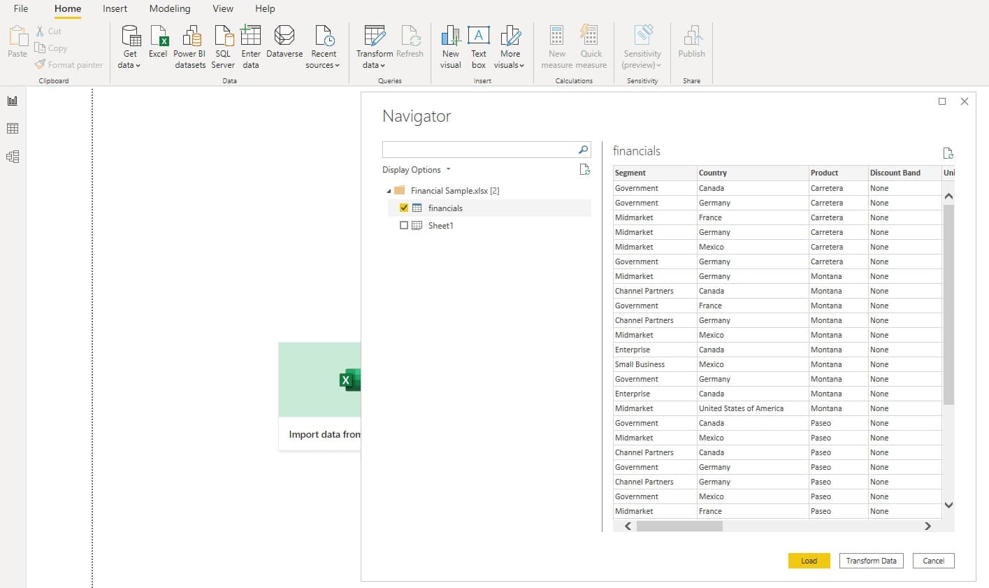Collapse the Financial Sample.xlsx tree node
This screenshot has height=588, width=989.
389,191
